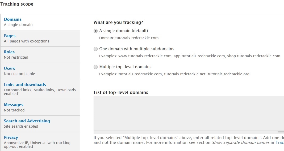Click the 'A single domain (default)' label
This screenshot has width=284, height=151.
(124, 31)
